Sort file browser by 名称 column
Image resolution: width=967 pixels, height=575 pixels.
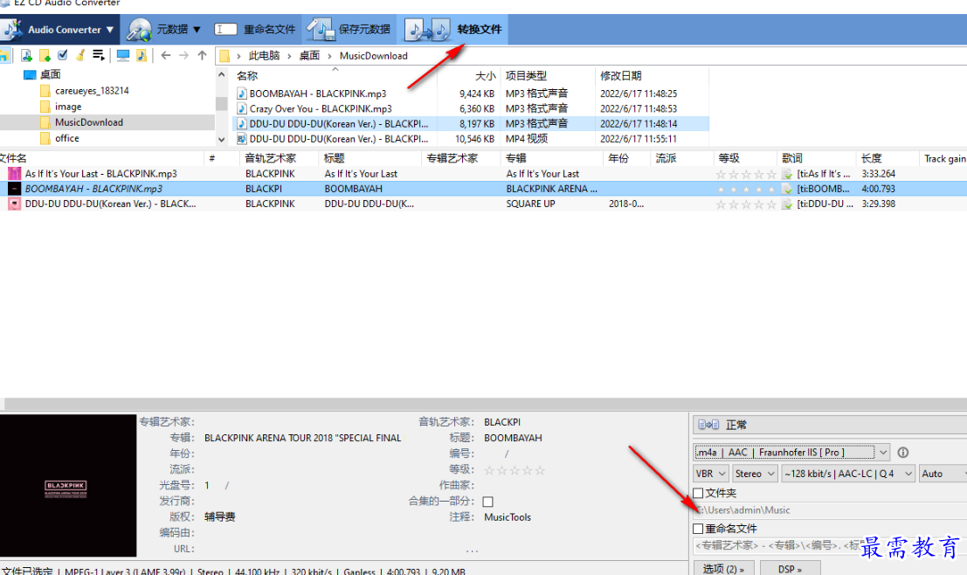335,76
